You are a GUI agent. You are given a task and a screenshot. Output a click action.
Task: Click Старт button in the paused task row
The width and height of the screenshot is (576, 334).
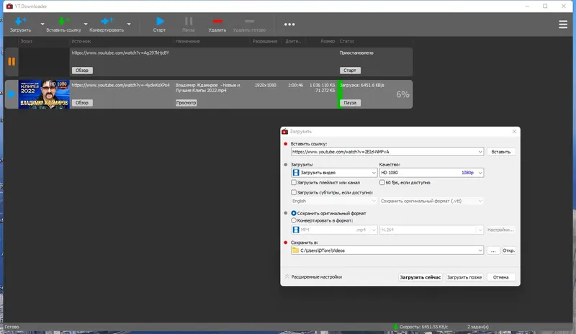350,70
